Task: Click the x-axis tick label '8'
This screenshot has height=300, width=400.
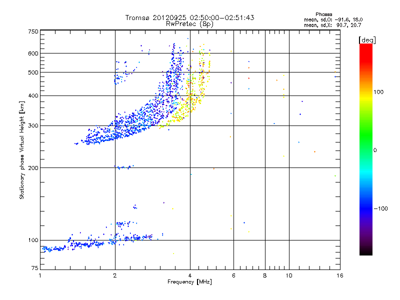Action: pos(265,275)
